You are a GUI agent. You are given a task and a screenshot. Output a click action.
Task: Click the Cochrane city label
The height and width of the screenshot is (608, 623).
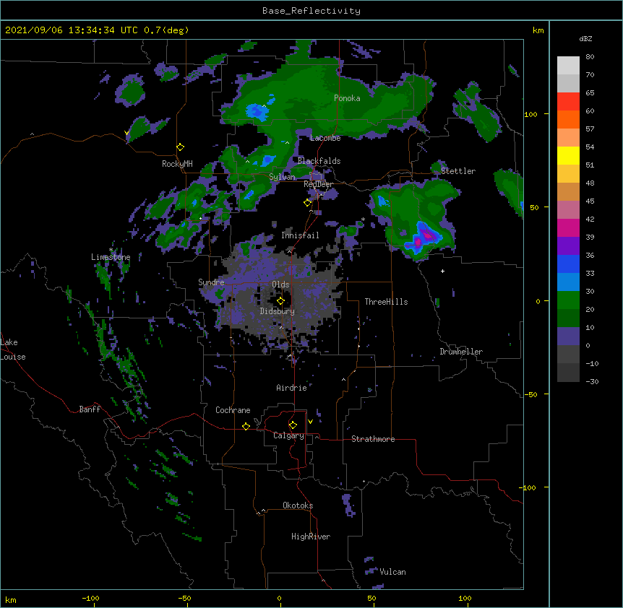coord(233,410)
